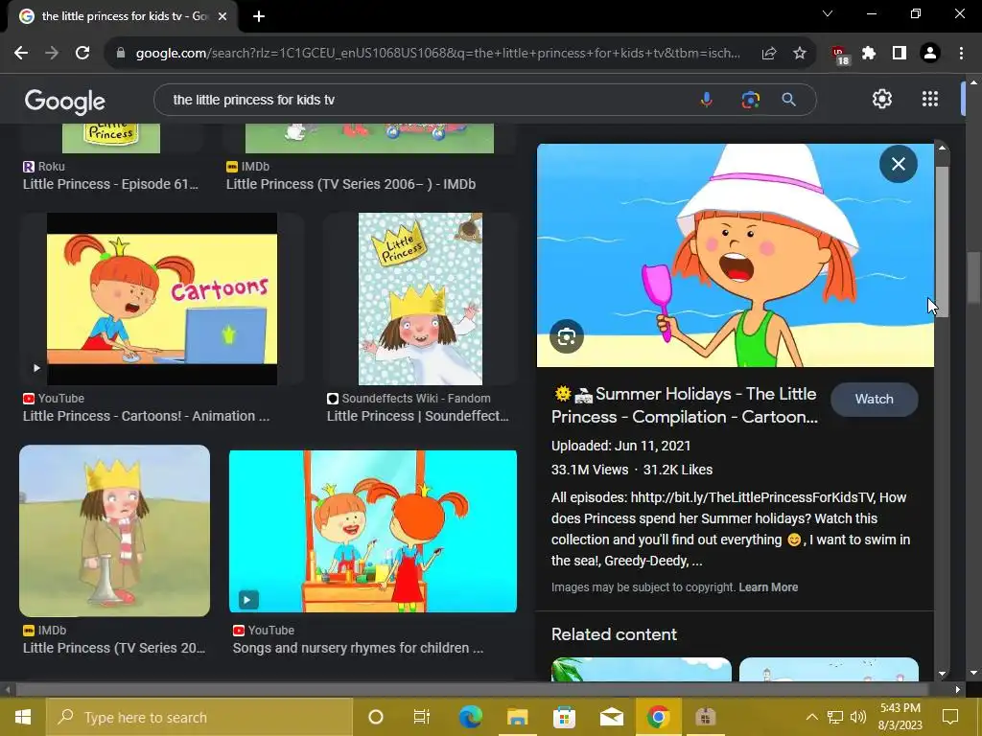Image resolution: width=982 pixels, height=736 pixels.
Task: Open the second Related content thumbnail
Action: [x=829, y=669]
